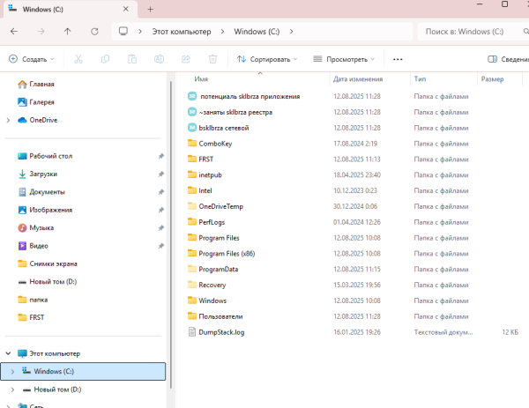Click the Up arrow navigation button
Viewport: 529px width, 408px height.
68,32
